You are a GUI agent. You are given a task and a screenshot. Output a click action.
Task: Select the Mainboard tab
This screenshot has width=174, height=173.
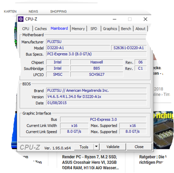coord(59,28)
